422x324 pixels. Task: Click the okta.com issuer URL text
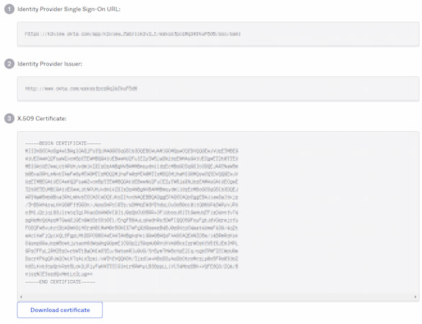[81, 89]
